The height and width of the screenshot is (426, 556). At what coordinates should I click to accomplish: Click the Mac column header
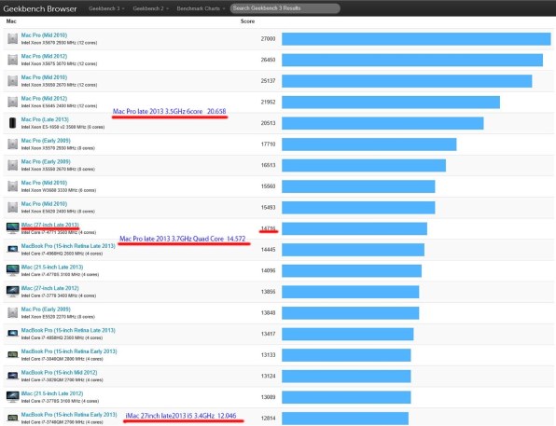click(11, 21)
